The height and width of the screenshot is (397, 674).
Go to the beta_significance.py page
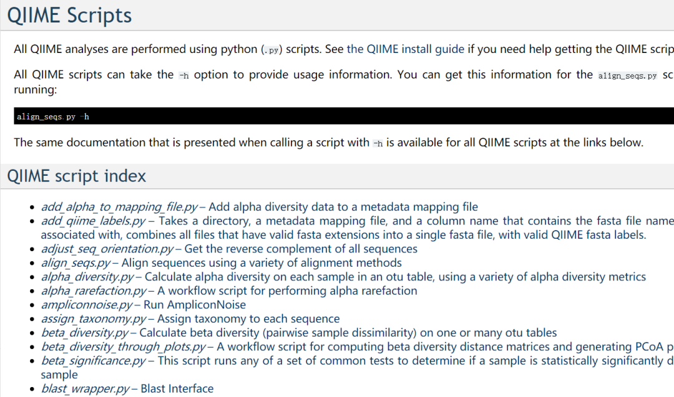[x=93, y=360]
